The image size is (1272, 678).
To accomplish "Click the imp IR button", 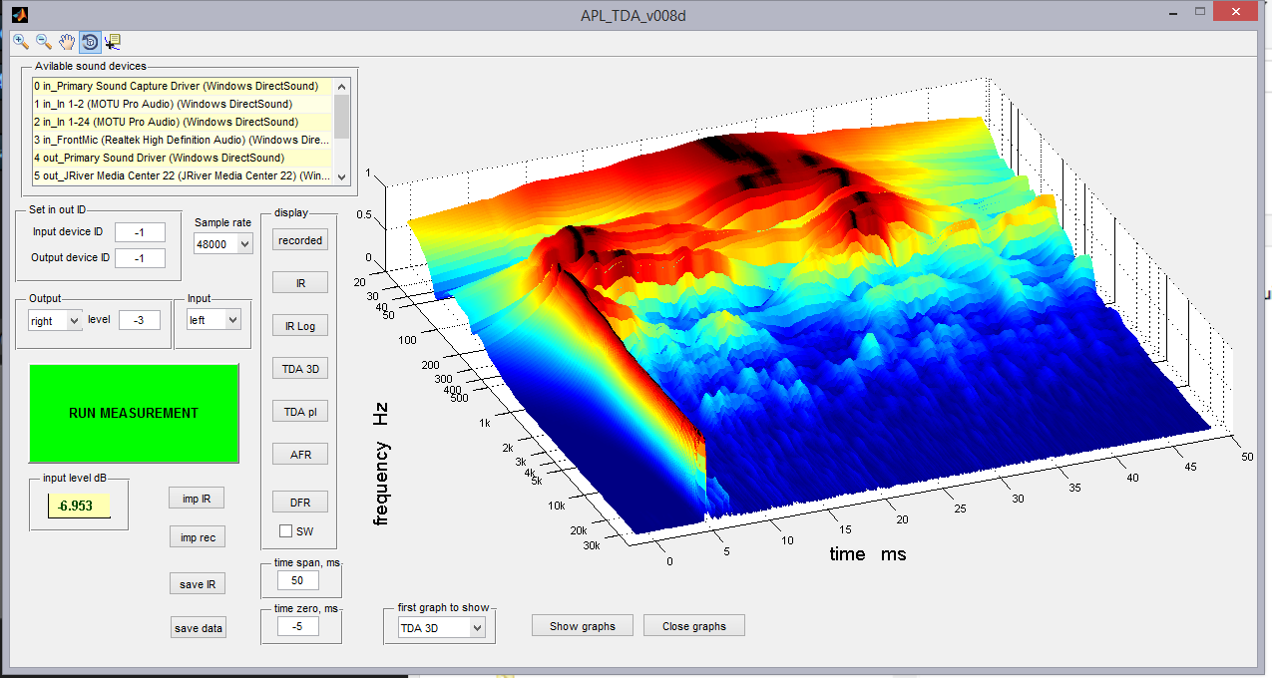I will tap(197, 499).
